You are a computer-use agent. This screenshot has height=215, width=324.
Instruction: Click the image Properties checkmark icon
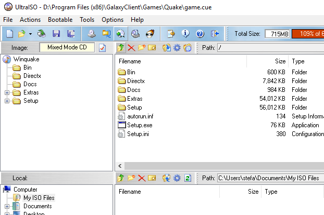[x=102, y=48]
